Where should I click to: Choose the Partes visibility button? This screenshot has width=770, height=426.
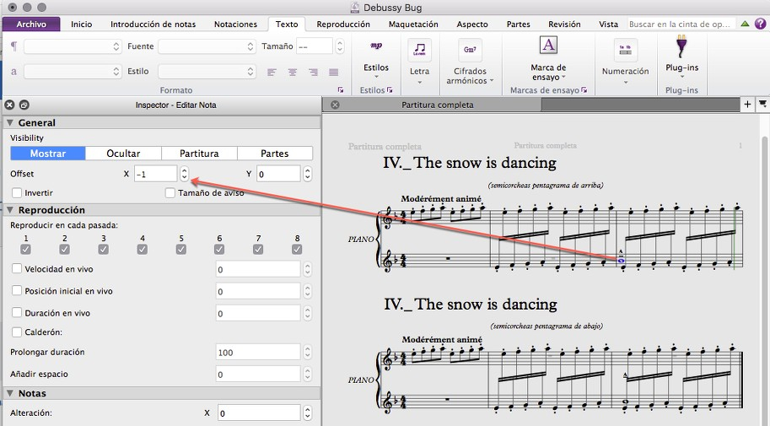coord(274,154)
